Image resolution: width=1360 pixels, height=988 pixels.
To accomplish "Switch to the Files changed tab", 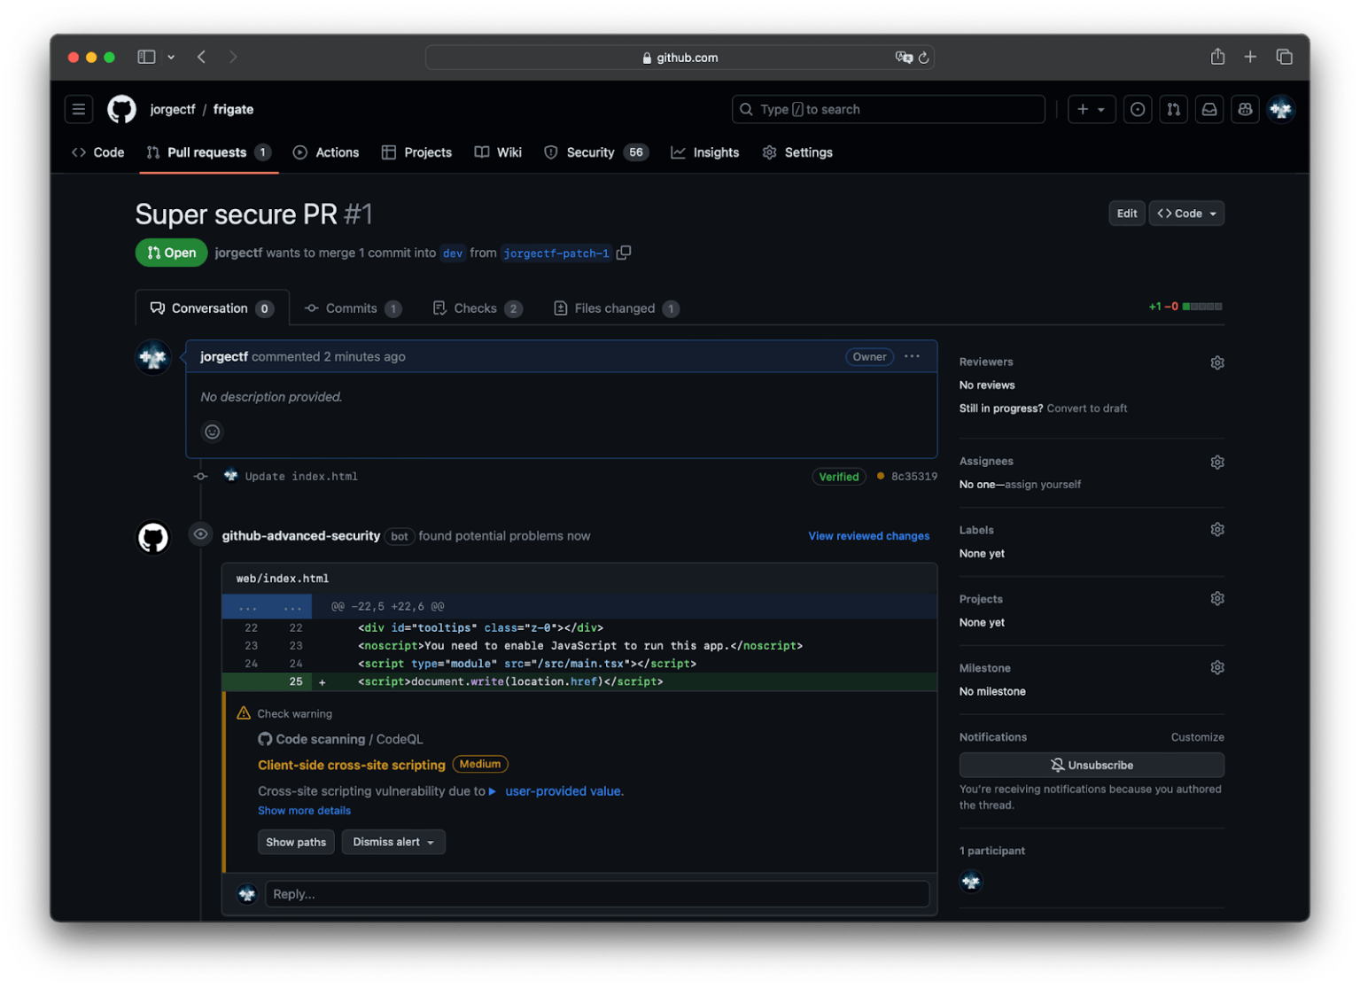I will [615, 307].
